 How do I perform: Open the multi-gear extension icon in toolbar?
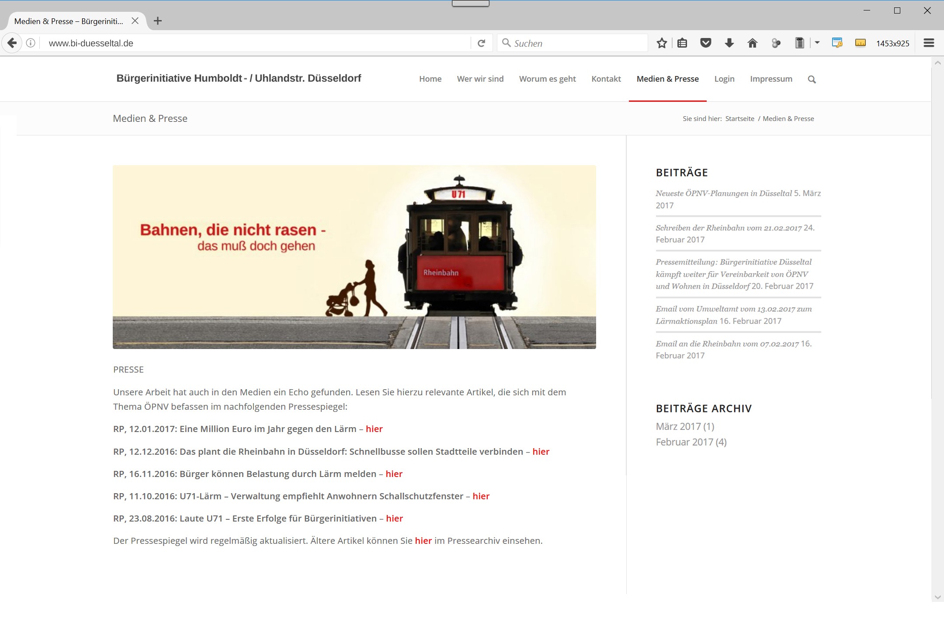(x=776, y=43)
